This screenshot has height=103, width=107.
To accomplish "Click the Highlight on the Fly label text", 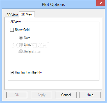I will pos(28,72).
